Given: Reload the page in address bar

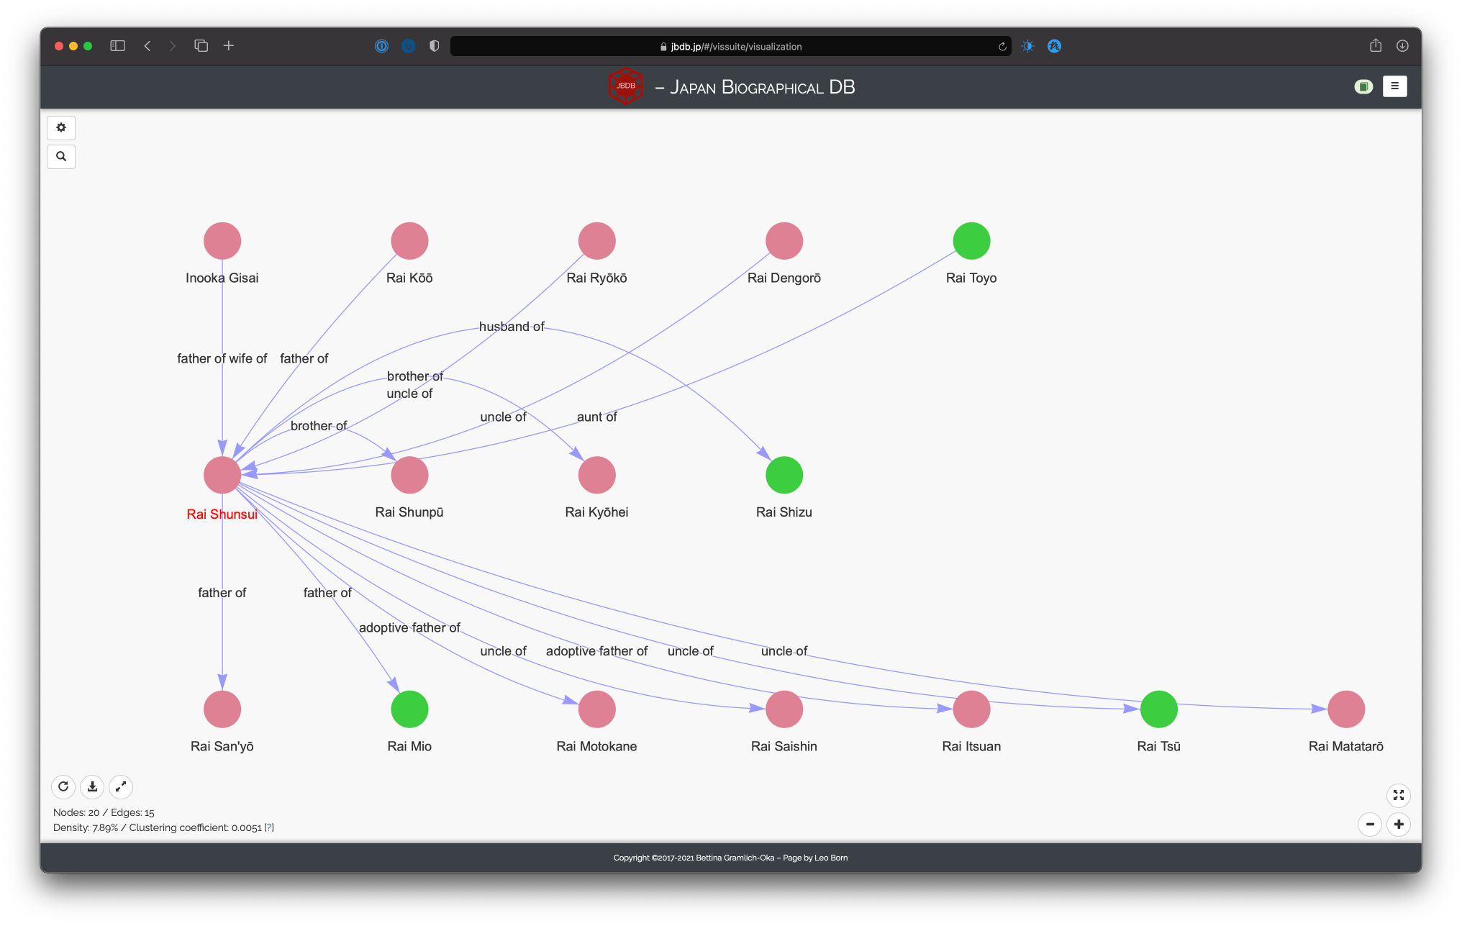Looking at the screenshot, I should click(x=1002, y=47).
